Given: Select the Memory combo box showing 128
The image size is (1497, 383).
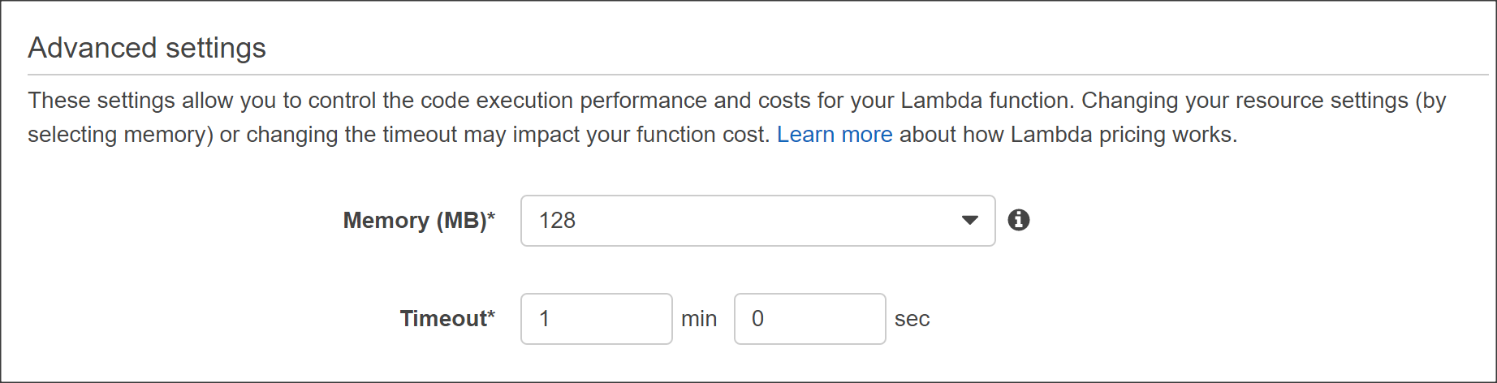Looking at the screenshot, I should [x=757, y=221].
